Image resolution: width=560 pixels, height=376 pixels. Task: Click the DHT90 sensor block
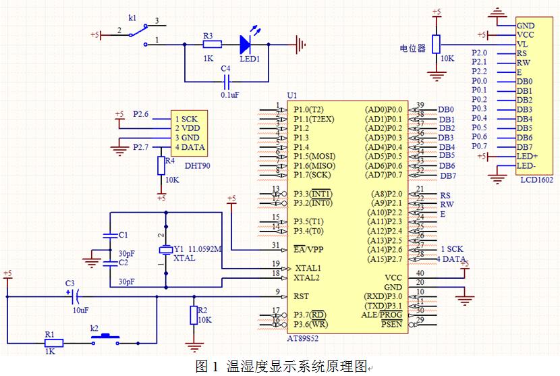click(189, 133)
